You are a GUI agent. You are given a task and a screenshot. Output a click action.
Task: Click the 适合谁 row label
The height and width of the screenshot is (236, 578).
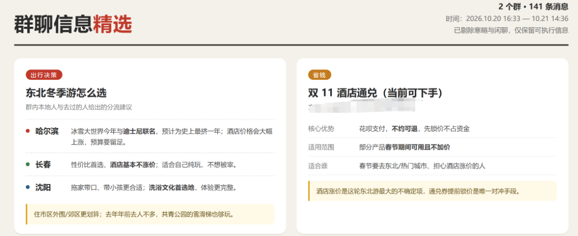coord(318,166)
